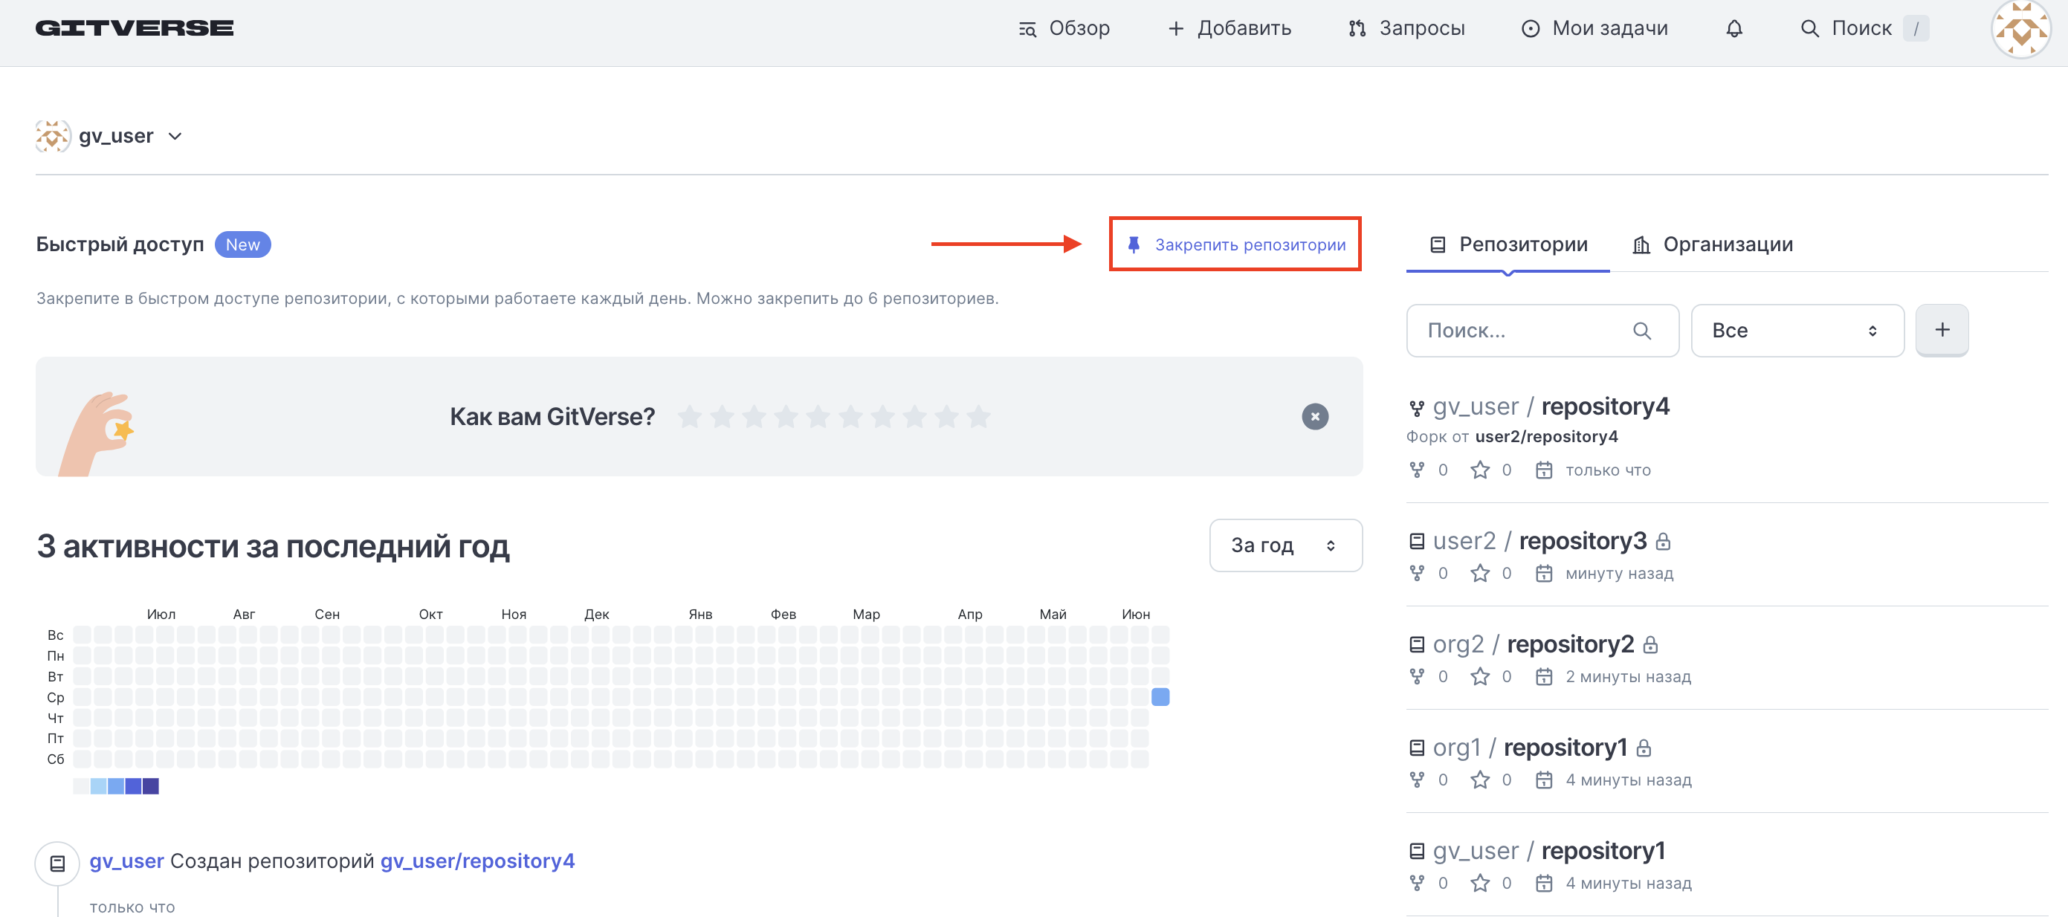The width and height of the screenshot is (2068, 917).
Task: Click lock icon next to repository3
Action: coord(1663,542)
